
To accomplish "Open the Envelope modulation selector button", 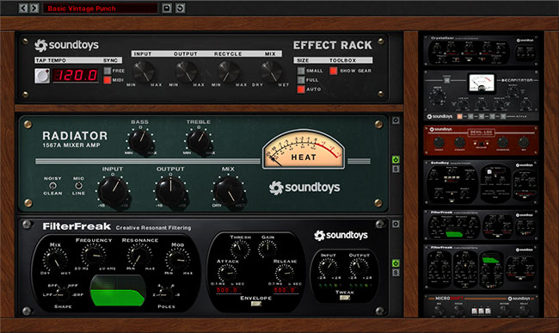I will (x=255, y=304).
